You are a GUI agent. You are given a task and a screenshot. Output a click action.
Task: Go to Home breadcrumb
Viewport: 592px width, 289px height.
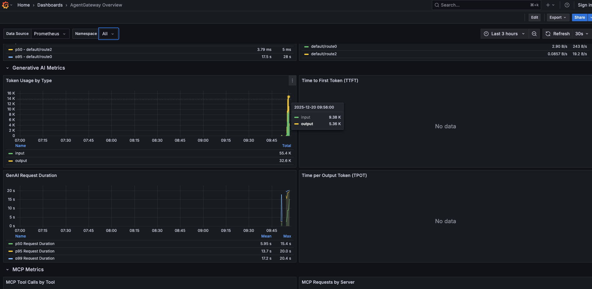(x=24, y=5)
